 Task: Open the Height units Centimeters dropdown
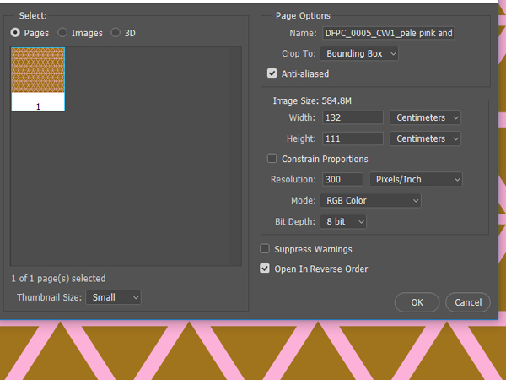425,138
